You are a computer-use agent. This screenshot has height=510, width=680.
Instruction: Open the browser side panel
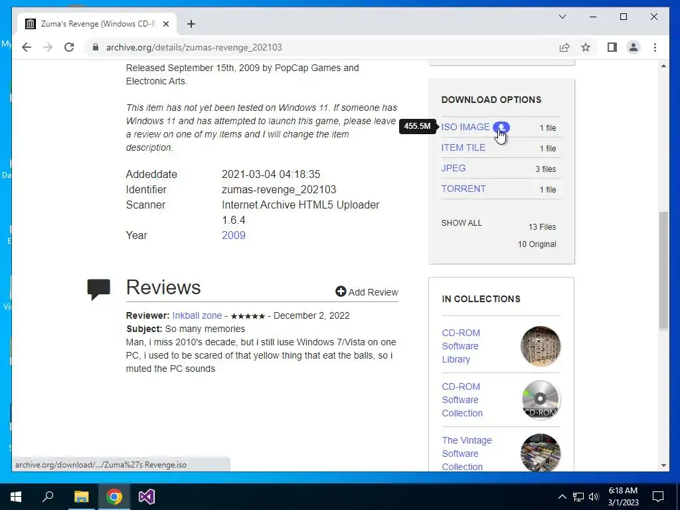coord(612,47)
